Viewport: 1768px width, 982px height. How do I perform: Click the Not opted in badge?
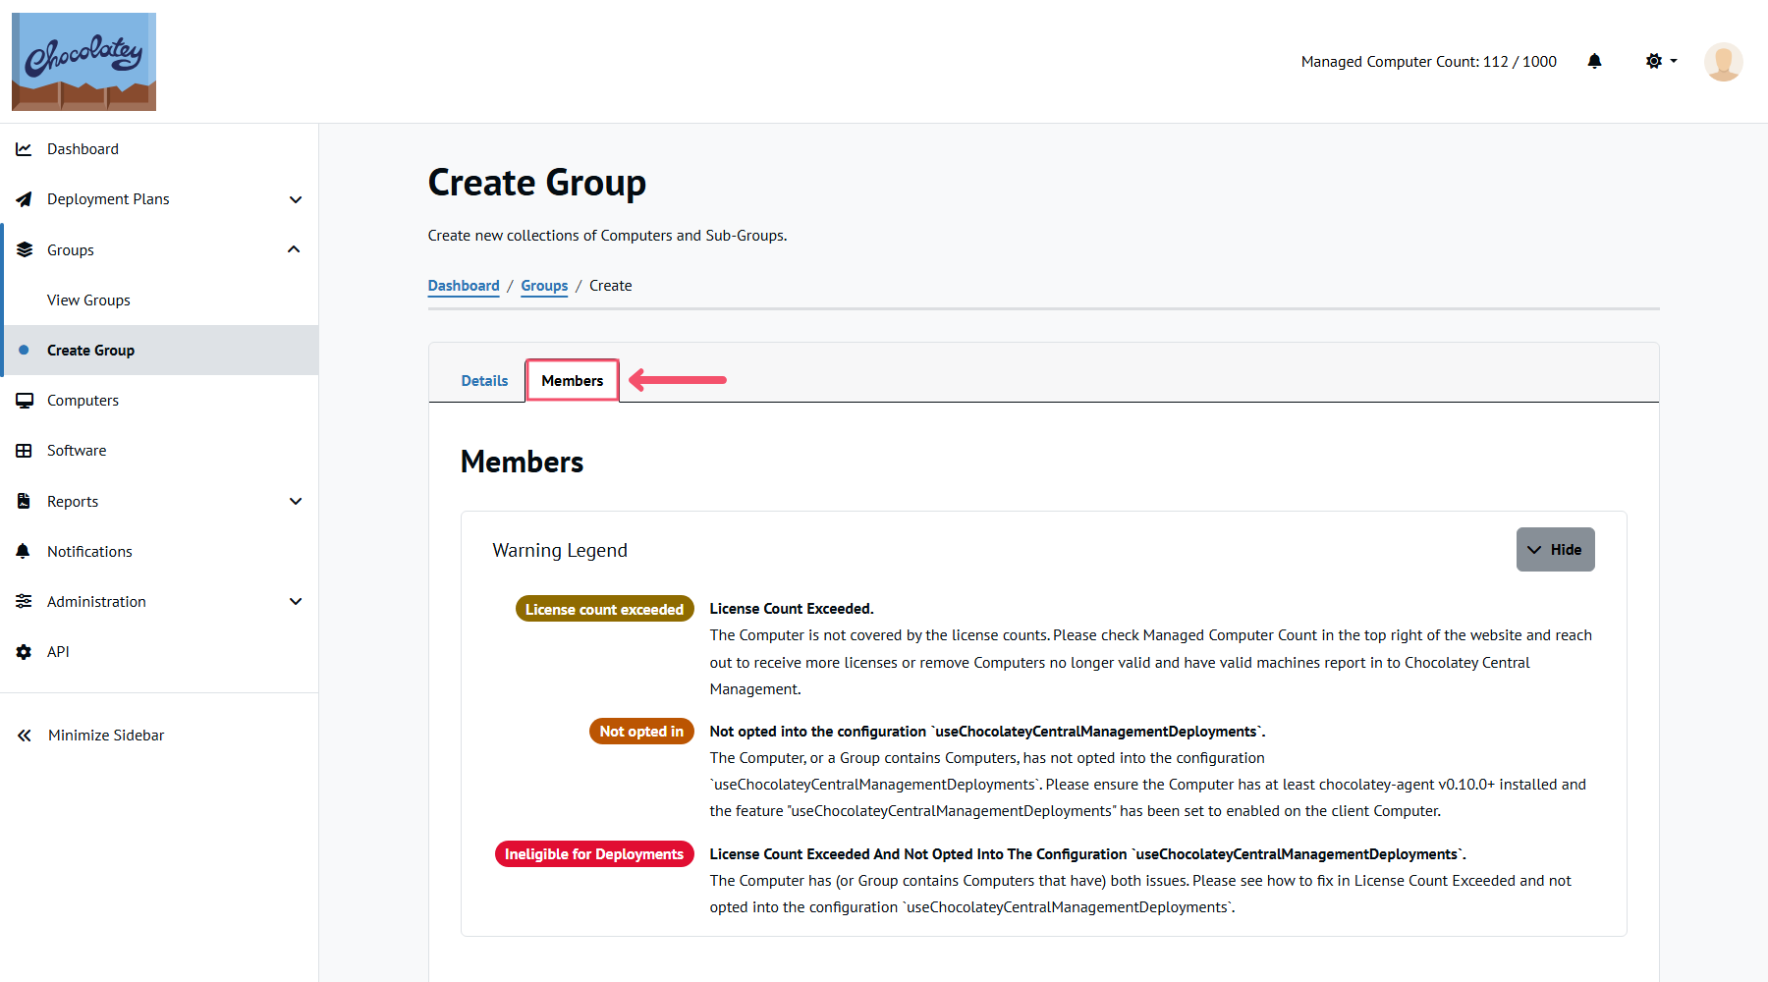pyautogui.click(x=641, y=732)
